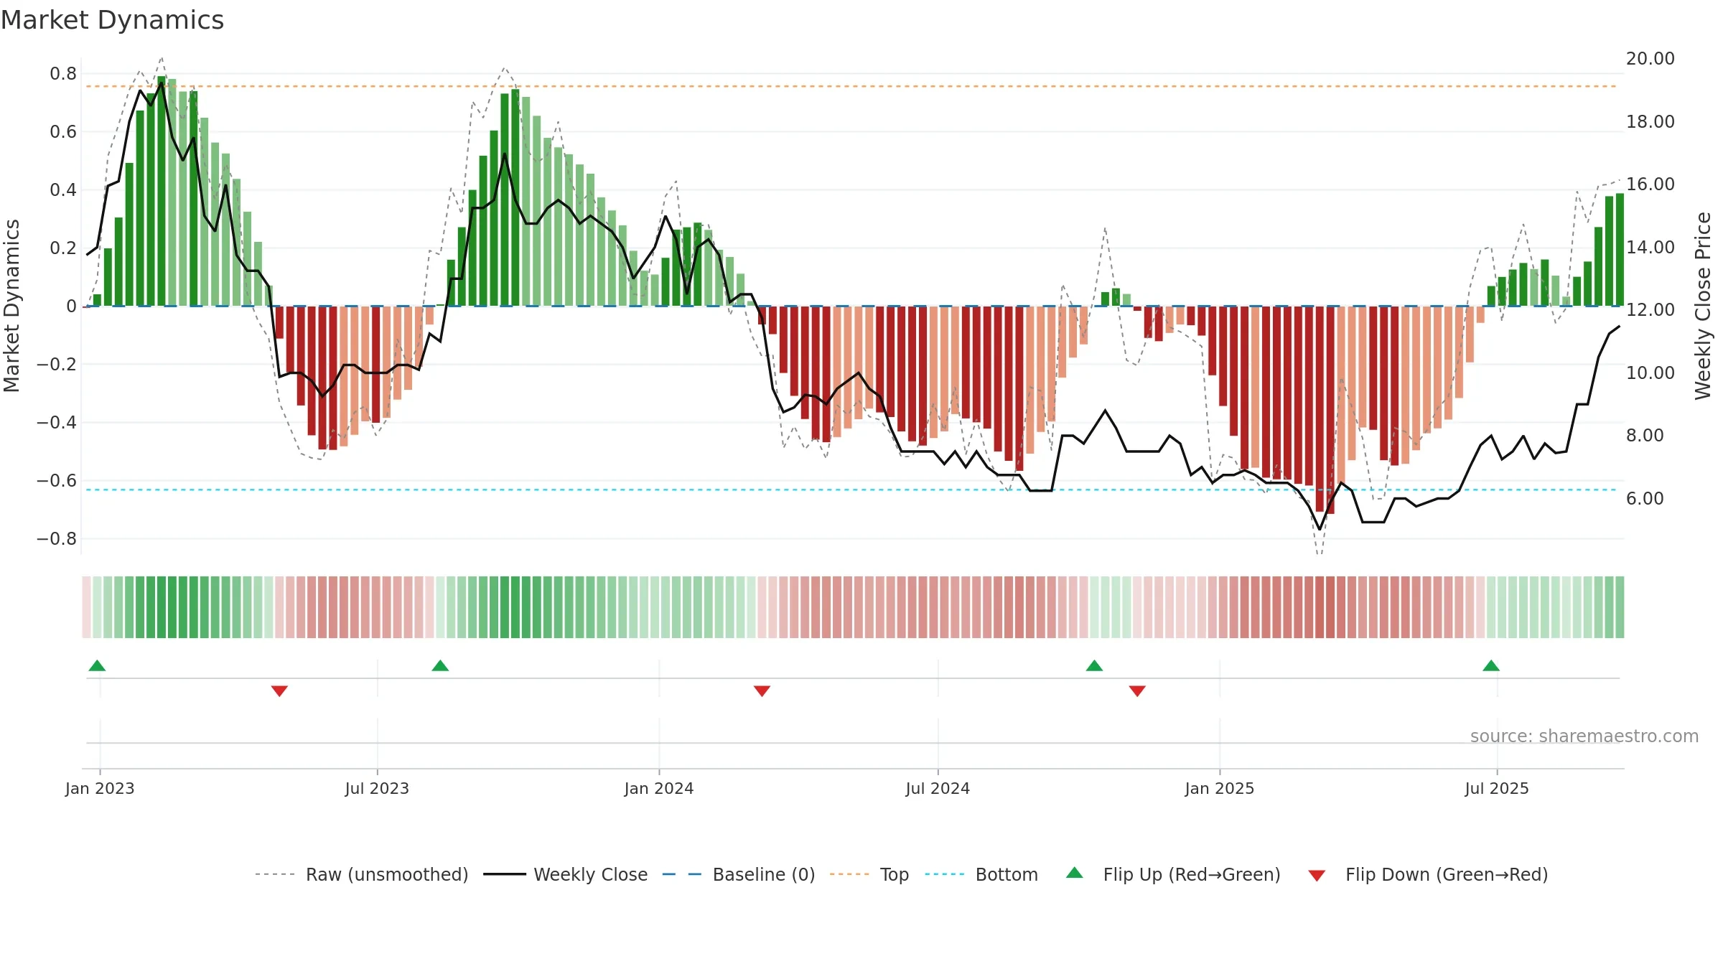Click the 6.00 price axis label
1723x969 pixels.
tap(1645, 498)
